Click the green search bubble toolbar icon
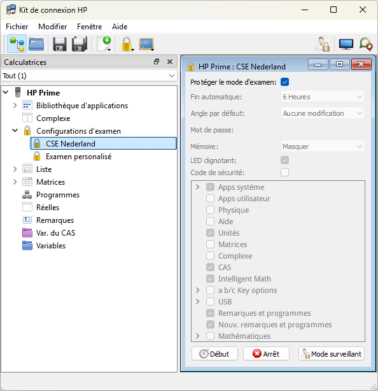378x391 pixels. [x=366, y=44]
